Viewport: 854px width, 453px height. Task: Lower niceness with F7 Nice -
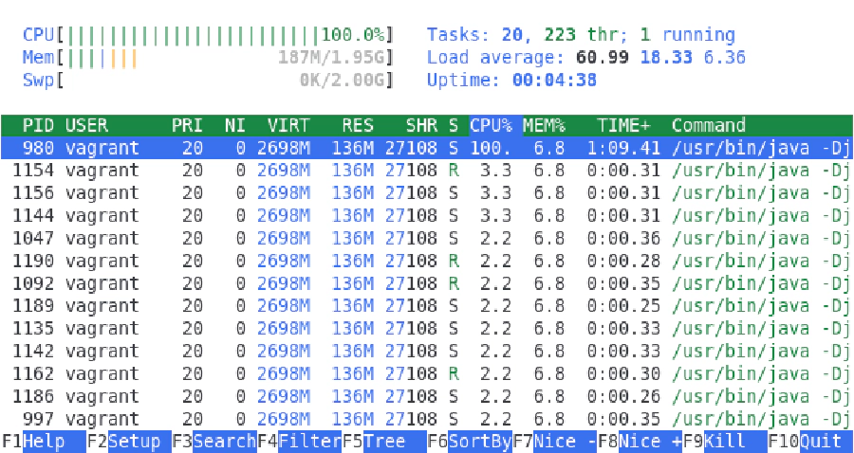click(x=554, y=441)
